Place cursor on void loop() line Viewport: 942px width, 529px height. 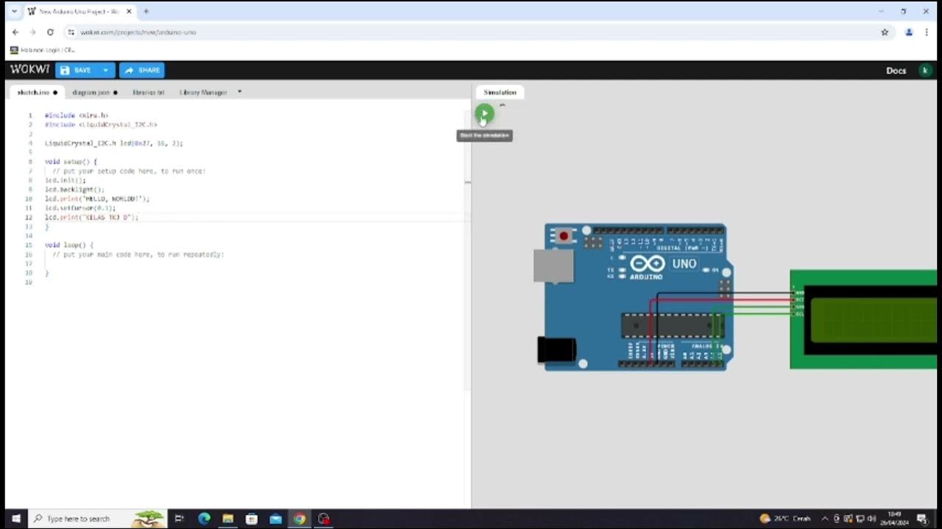tap(69, 245)
